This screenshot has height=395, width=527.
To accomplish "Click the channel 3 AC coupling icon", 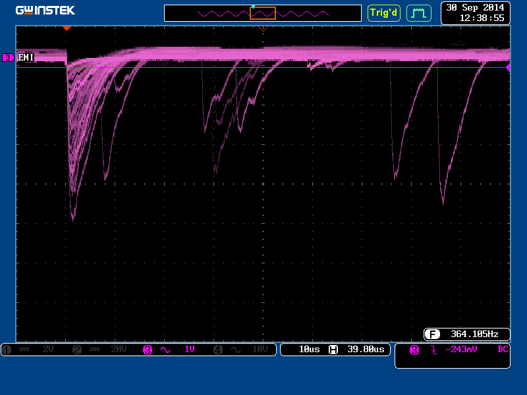I will click(x=165, y=350).
